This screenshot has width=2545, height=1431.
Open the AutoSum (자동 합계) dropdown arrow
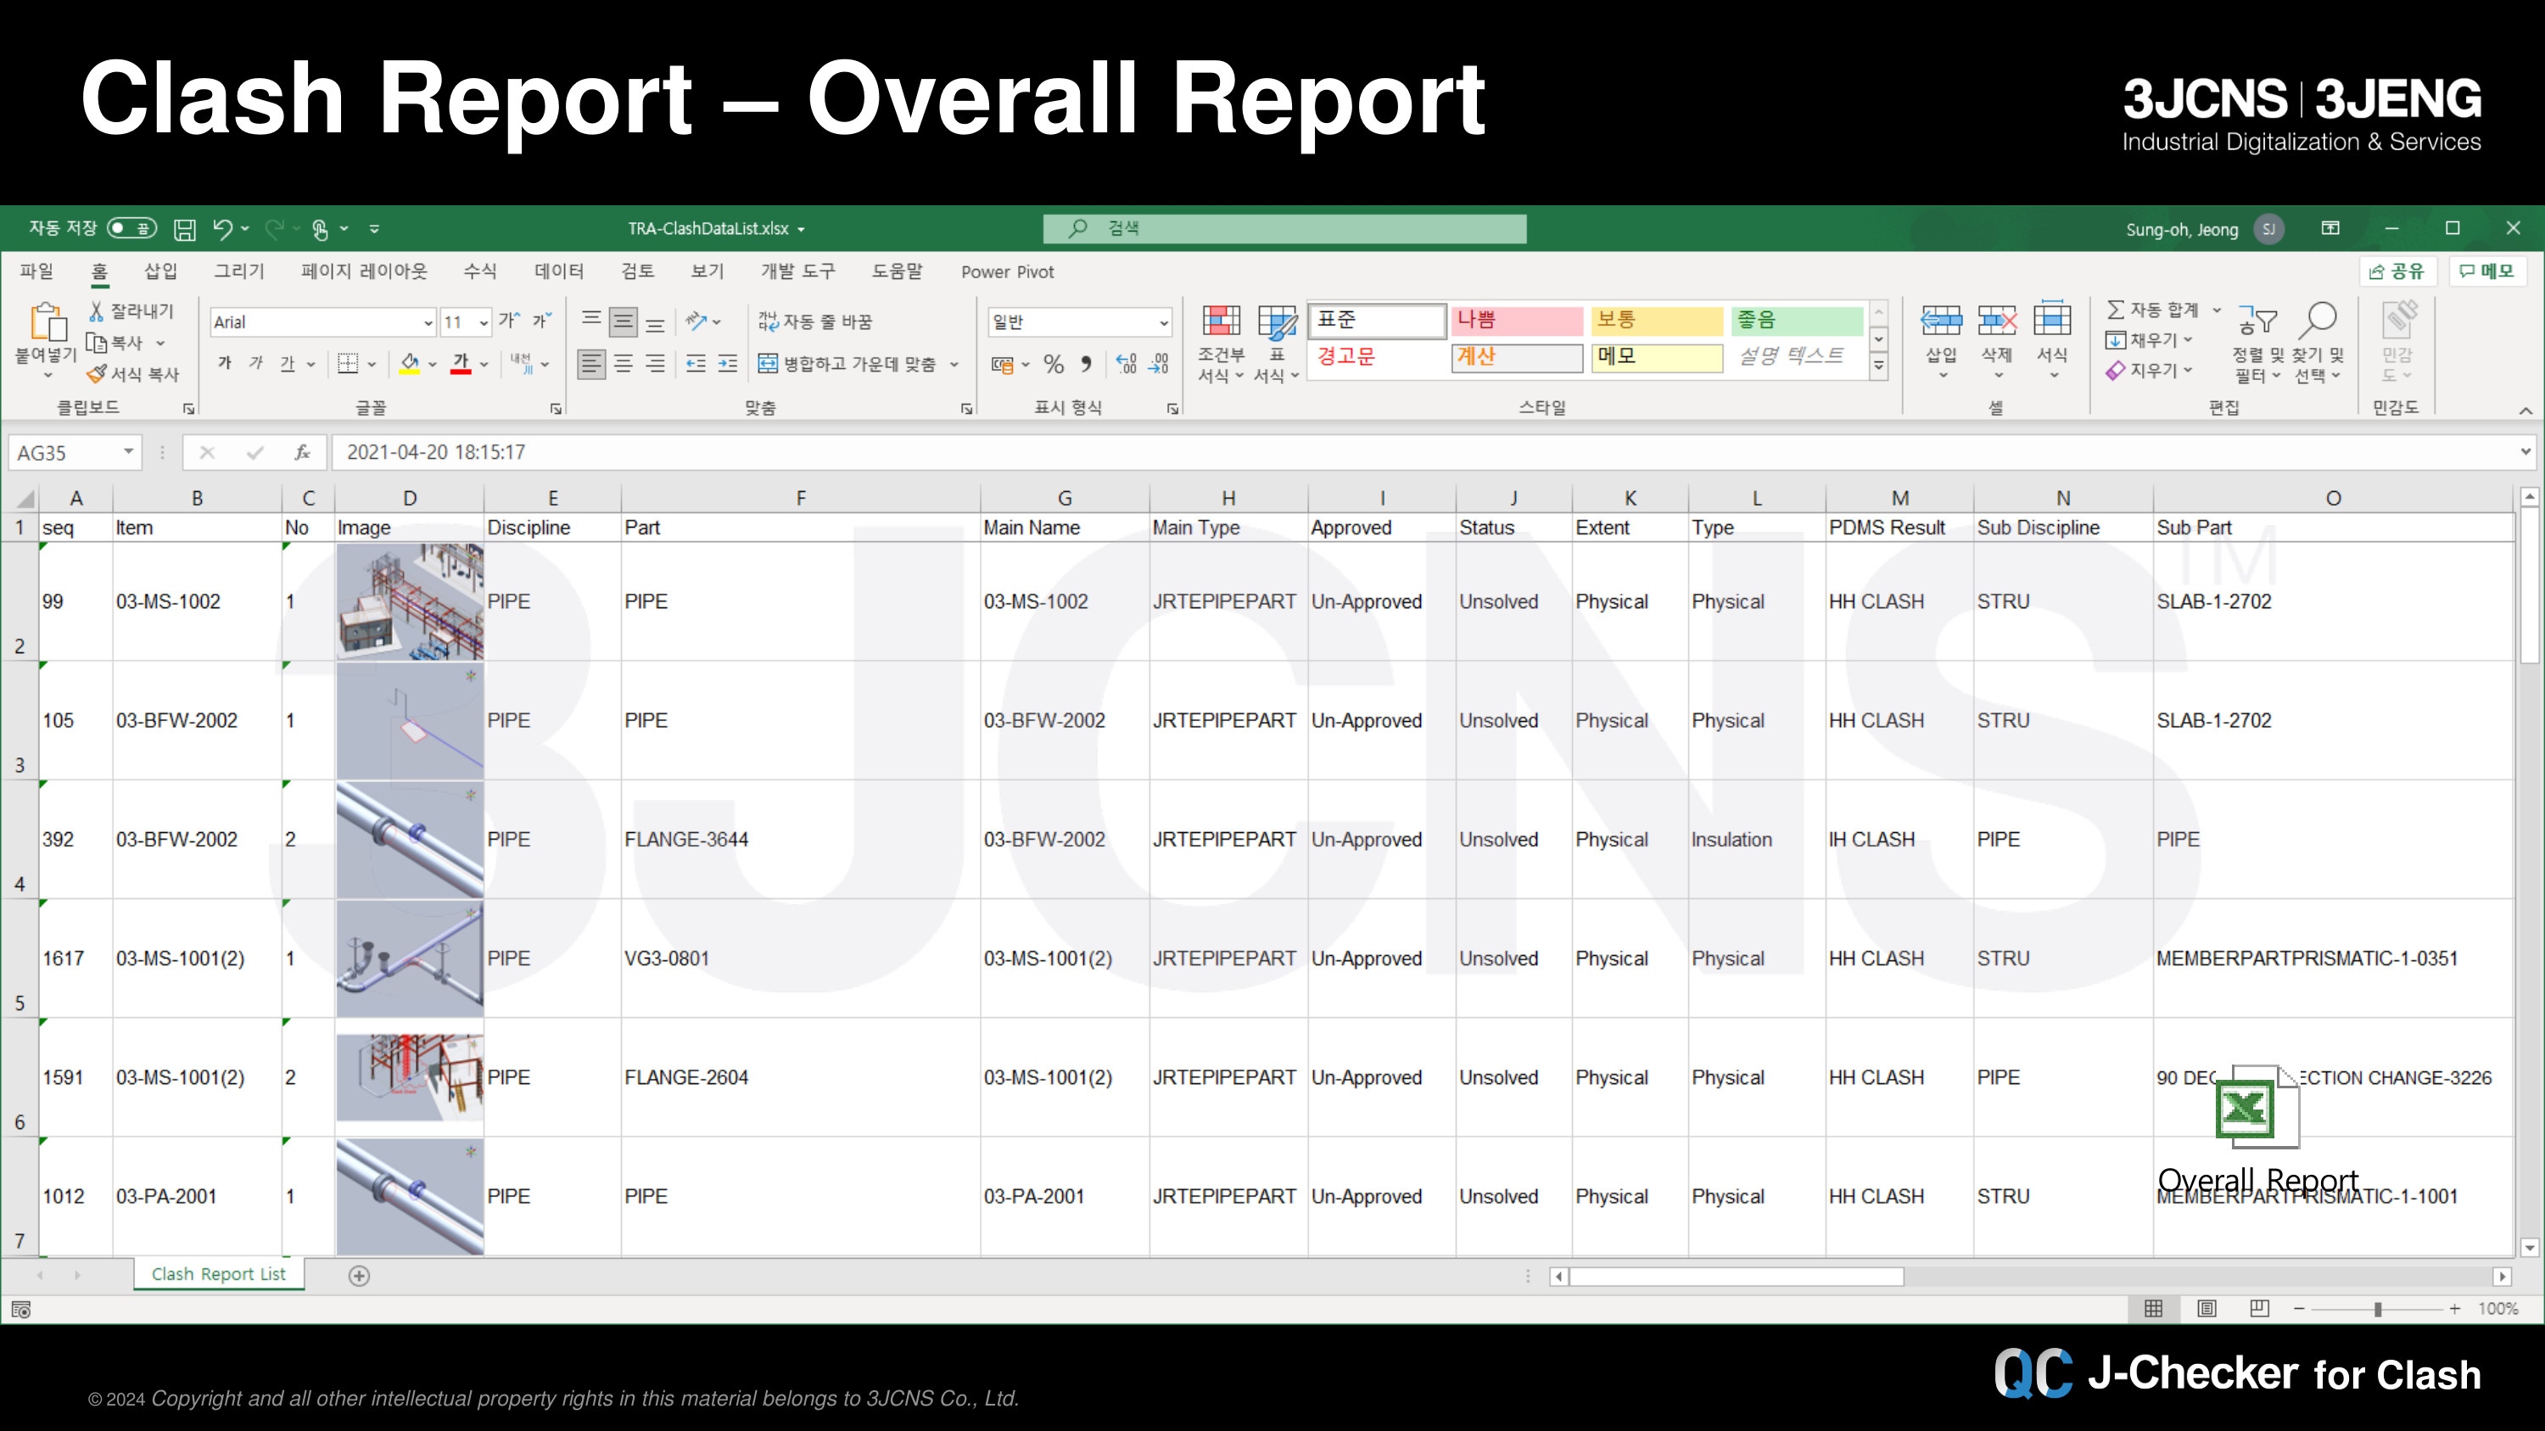[2216, 310]
